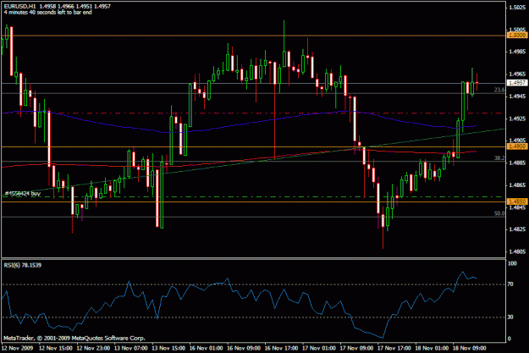Click the 1.4925 price axis label

(x=517, y=119)
